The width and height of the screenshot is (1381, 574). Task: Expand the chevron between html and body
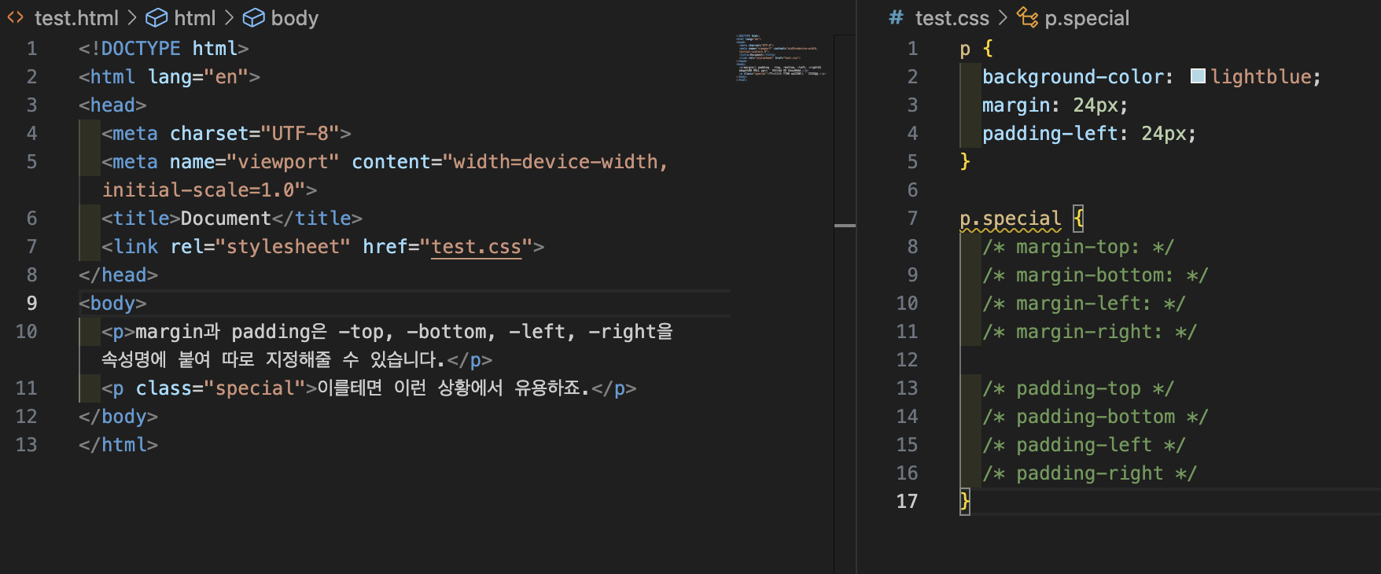coord(229,17)
